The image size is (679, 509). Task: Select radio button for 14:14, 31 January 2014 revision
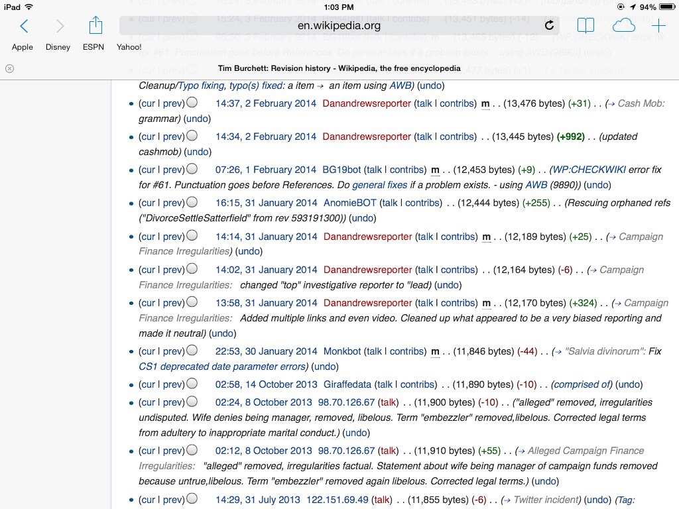[192, 235]
